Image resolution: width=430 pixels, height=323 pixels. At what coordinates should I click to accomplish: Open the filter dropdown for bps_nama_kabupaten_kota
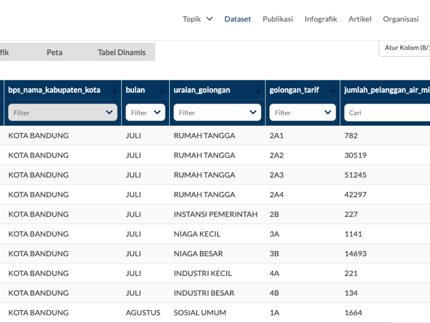62,112
